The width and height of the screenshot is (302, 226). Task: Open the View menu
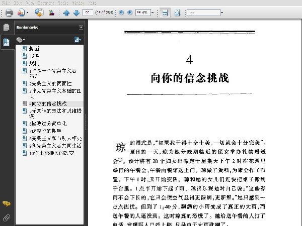pos(30,3)
